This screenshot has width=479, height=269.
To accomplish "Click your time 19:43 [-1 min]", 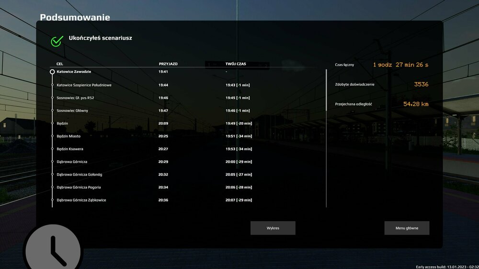I will coord(238,85).
